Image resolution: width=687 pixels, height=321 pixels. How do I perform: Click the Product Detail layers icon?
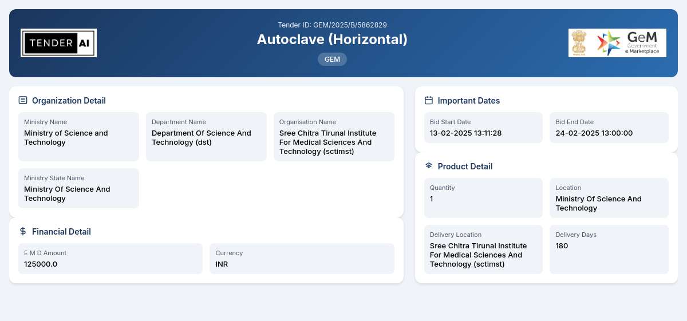click(429, 166)
